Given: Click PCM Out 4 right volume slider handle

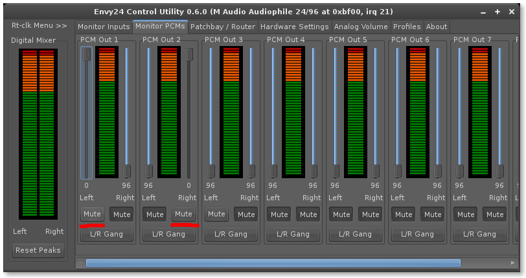Looking at the screenshot, I should (313, 171).
